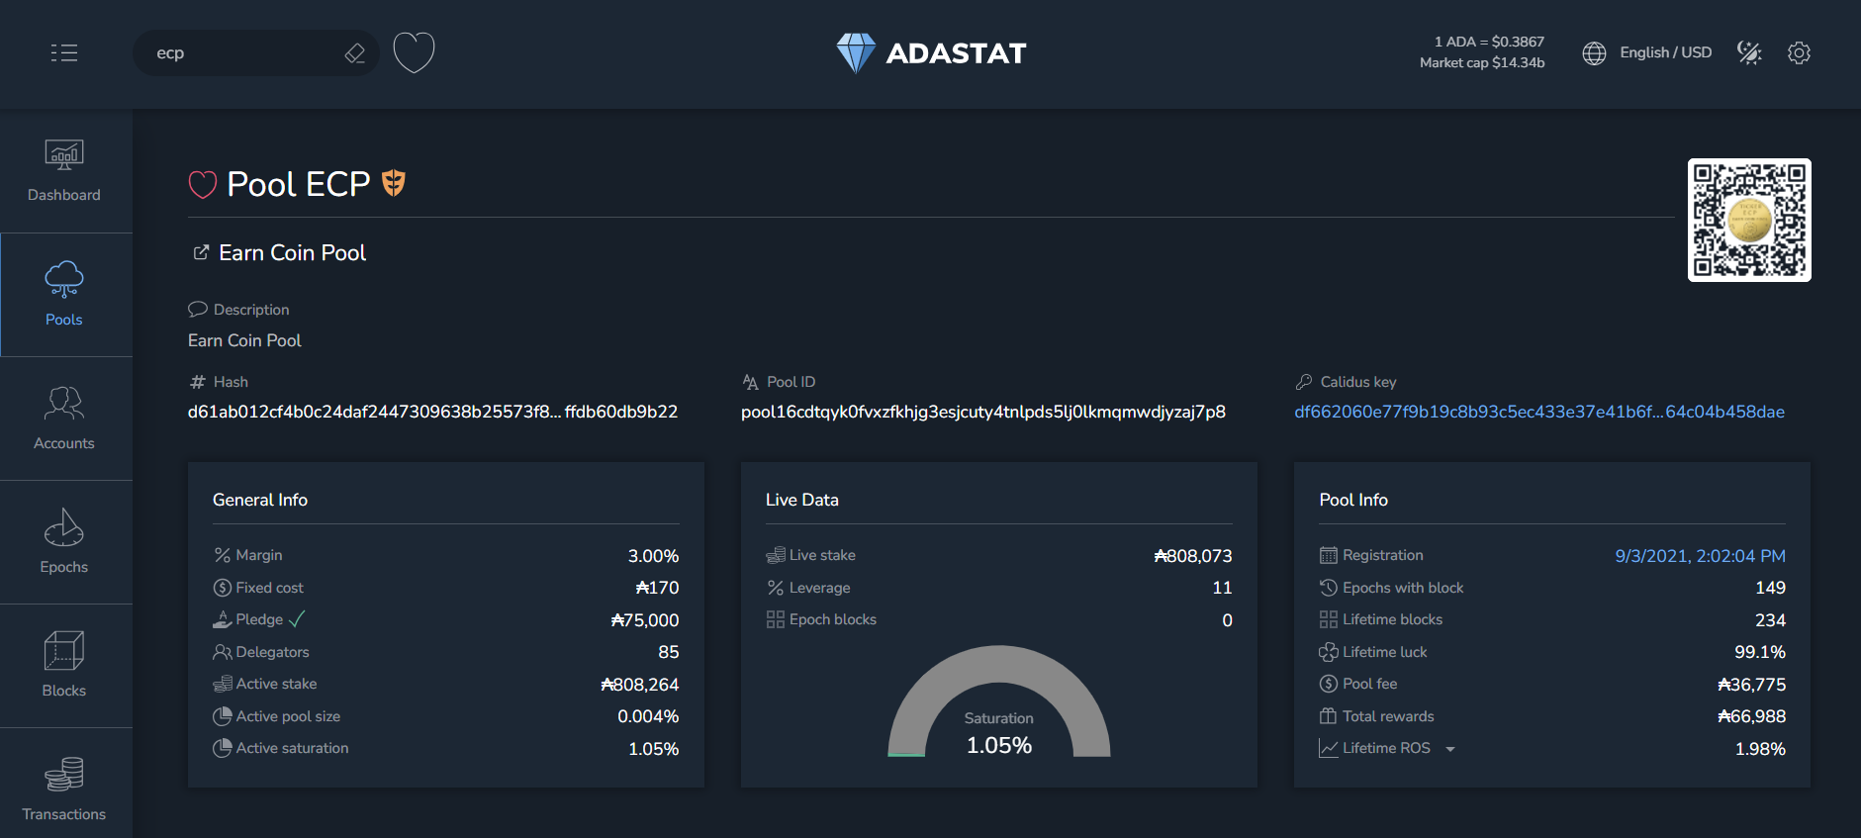Click the shield badge next to Pool ECP
Image resolution: width=1861 pixels, height=838 pixels.
pos(394,183)
